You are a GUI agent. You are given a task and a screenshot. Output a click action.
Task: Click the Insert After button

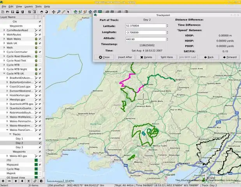point(125,57)
